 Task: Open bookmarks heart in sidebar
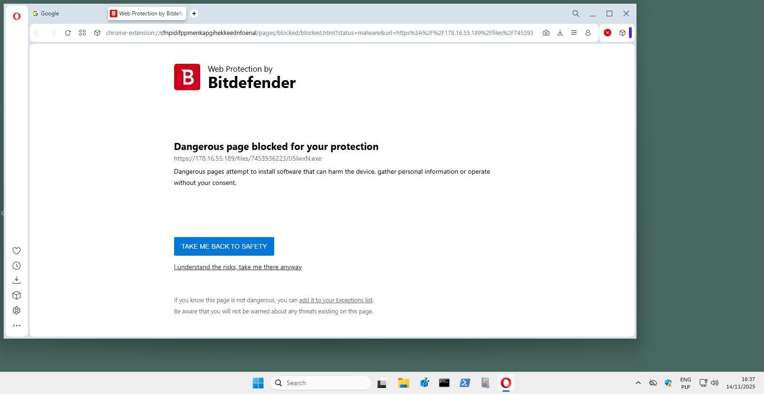click(17, 251)
